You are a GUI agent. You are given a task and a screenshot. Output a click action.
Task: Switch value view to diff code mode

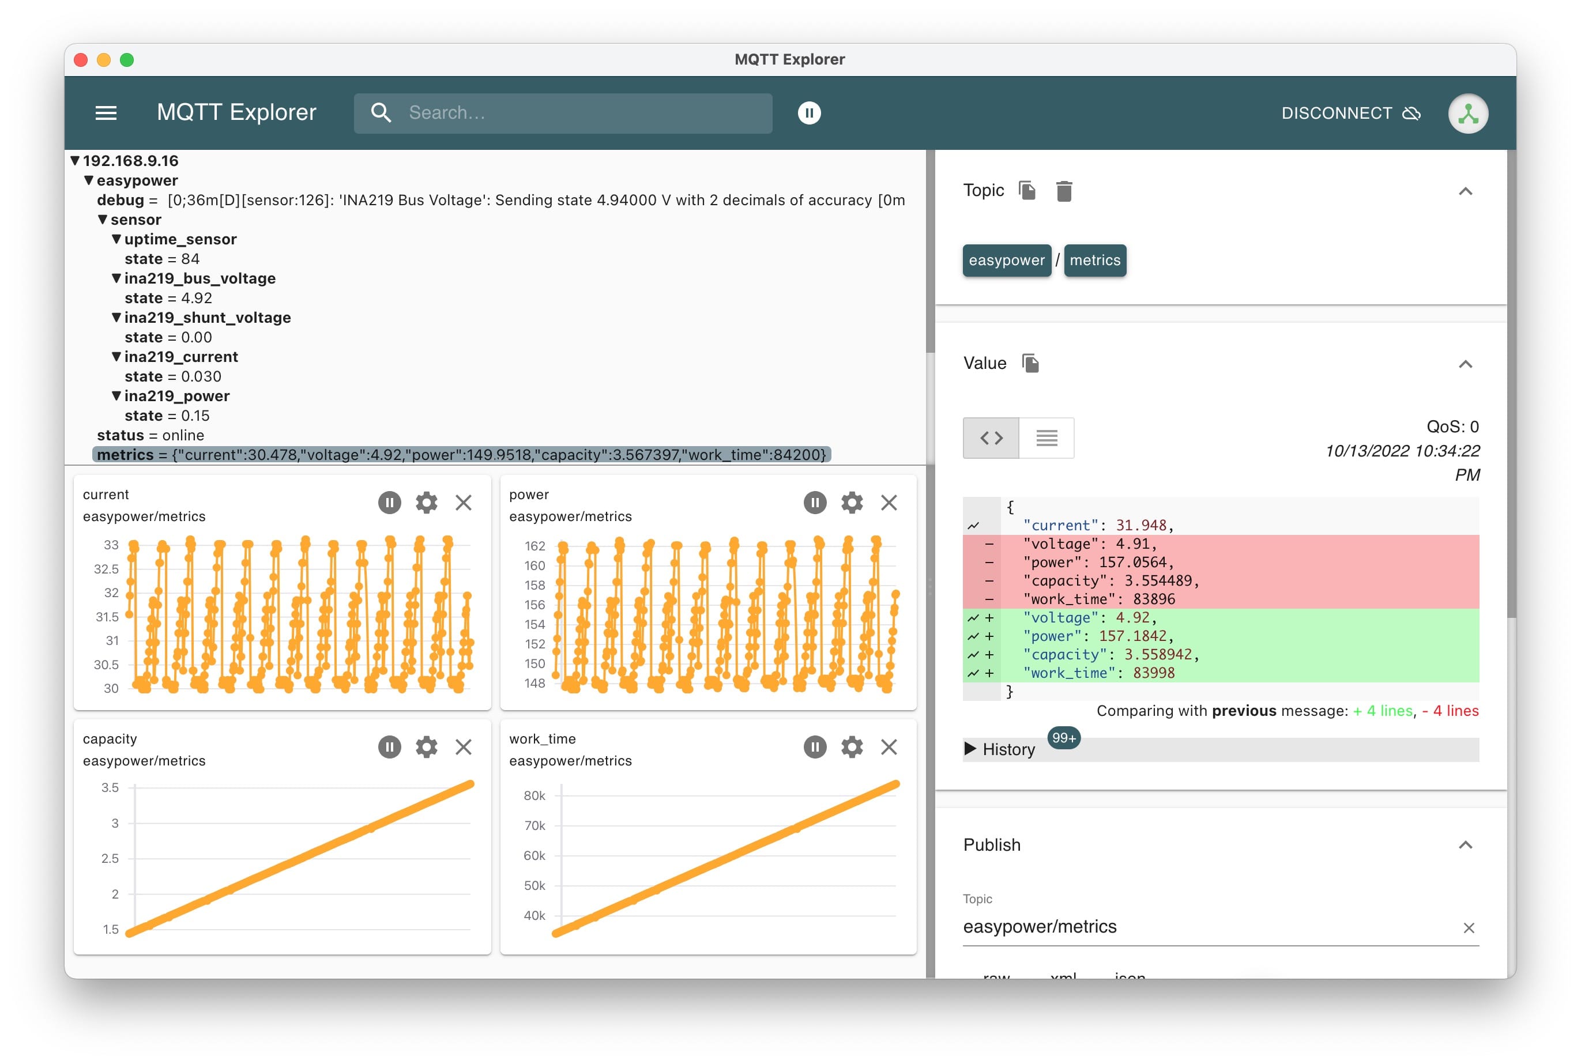point(991,439)
